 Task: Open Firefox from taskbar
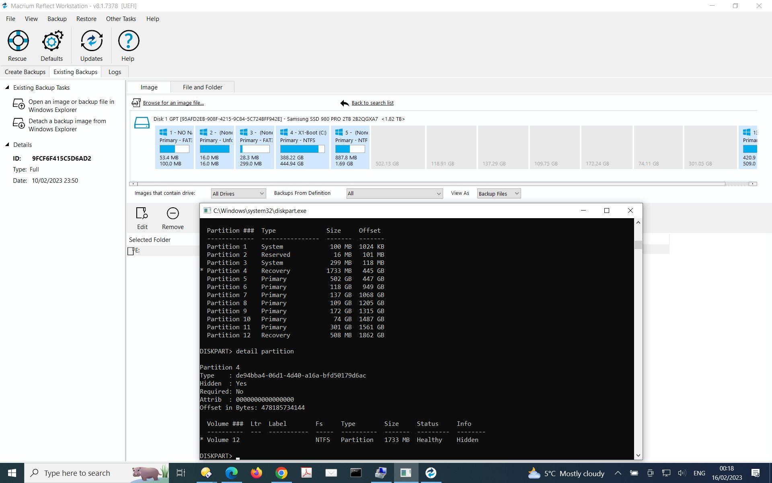[256, 473]
